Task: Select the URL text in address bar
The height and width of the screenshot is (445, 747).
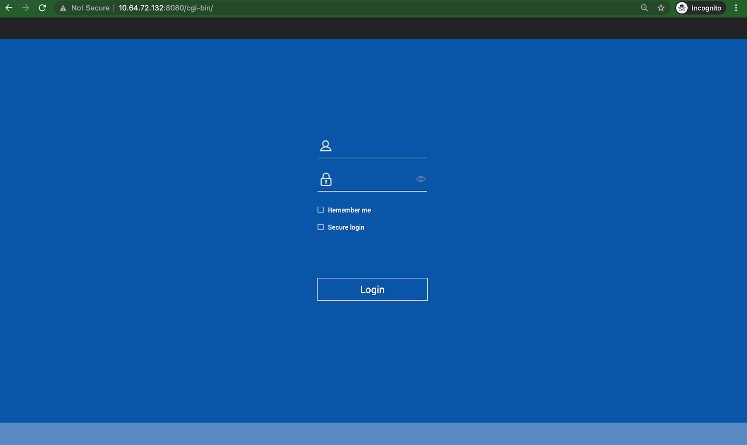Action: point(166,8)
